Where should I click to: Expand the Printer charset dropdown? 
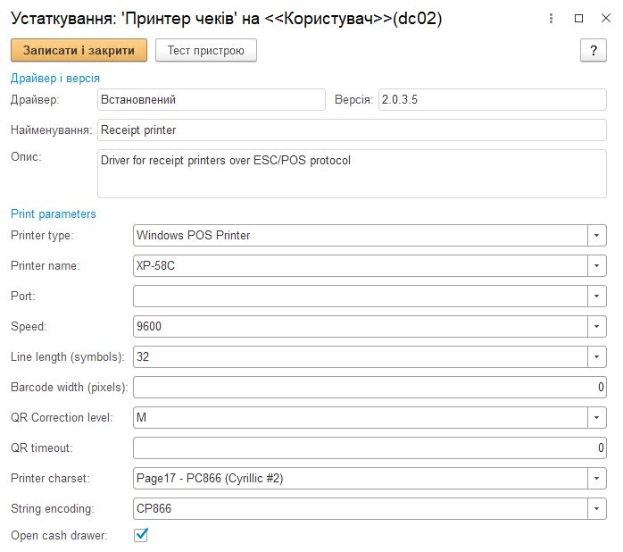pyautogui.click(x=597, y=478)
